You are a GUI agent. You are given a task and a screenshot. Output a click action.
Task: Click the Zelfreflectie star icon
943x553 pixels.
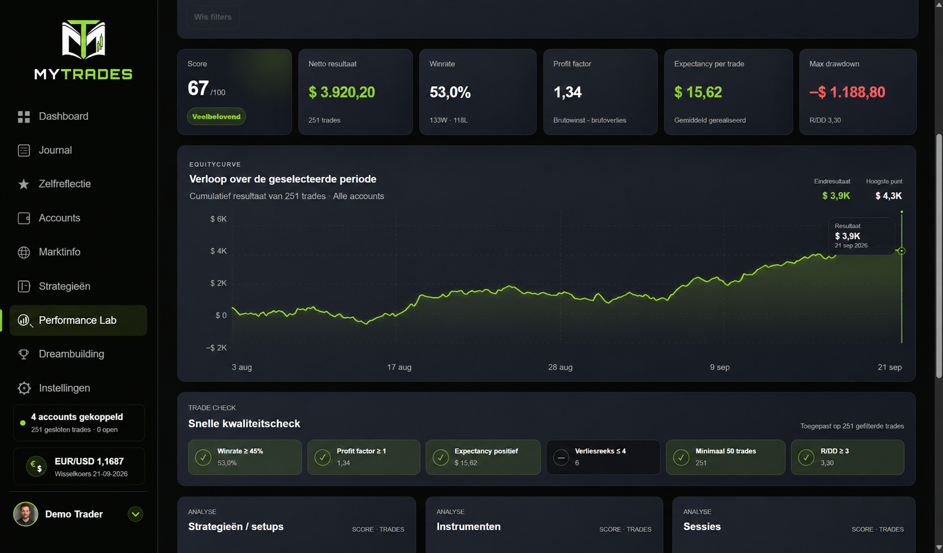click(24, 184)
